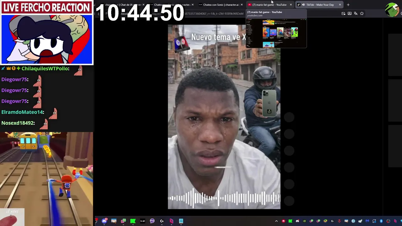Click the Bluetooth icon in system tray

coord(381,221)
